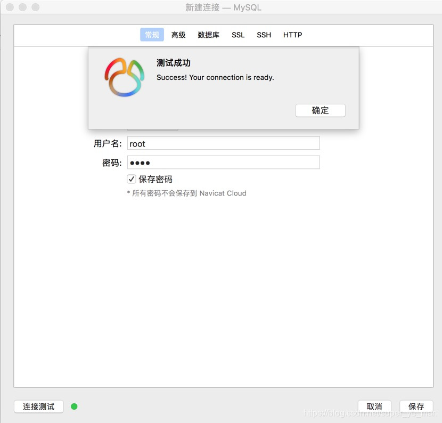Open the HTTP tab

[292, 35]
